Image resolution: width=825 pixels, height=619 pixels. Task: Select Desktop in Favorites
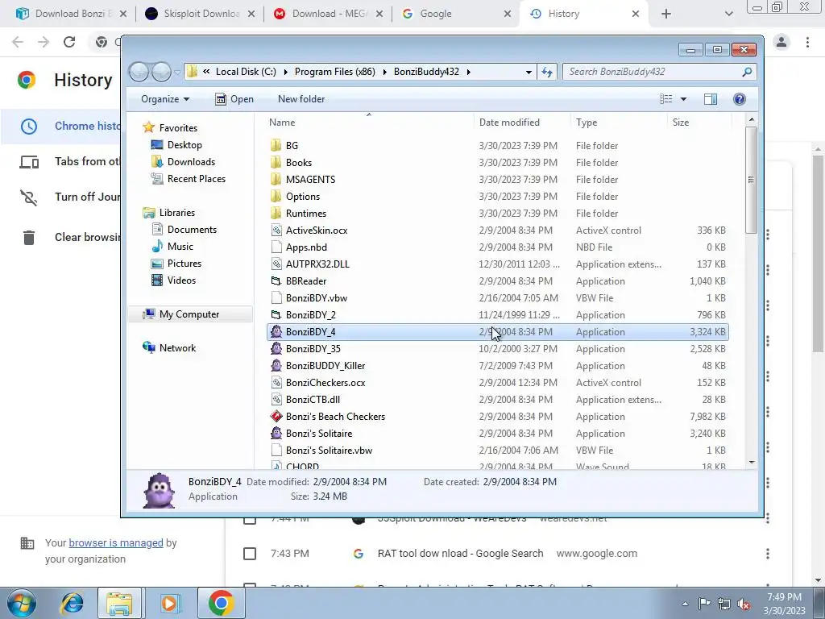[x=184, y=145]
